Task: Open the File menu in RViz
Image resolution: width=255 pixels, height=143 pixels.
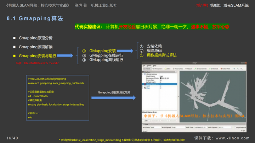Action: [x=144, y=66]
